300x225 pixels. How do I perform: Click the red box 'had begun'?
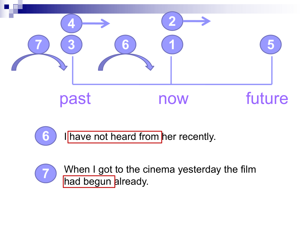tap(89, 182)
